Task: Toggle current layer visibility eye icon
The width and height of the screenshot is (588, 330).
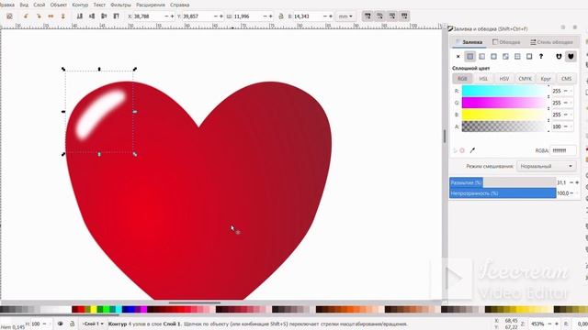Action: coord(60,324)
